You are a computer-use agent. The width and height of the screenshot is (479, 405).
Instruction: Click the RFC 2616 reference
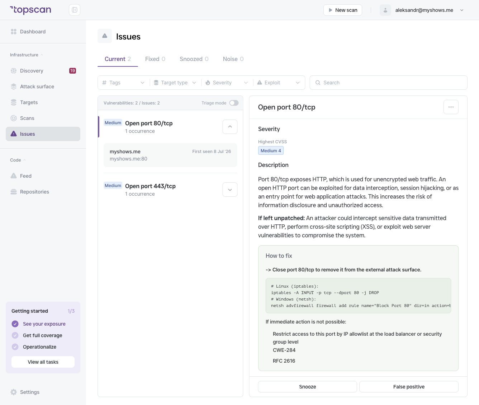coord(284,361)
